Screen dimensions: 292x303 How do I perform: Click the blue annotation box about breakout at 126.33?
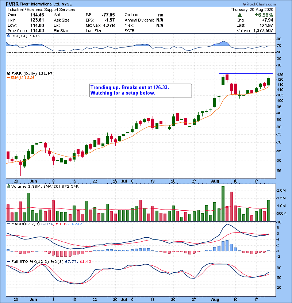141,90
